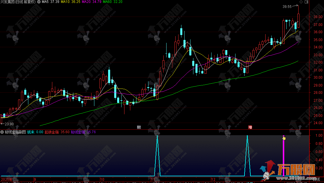The image size is (324, 183).
Task: Click the 23.90 low price annotation
Action: 8,124
